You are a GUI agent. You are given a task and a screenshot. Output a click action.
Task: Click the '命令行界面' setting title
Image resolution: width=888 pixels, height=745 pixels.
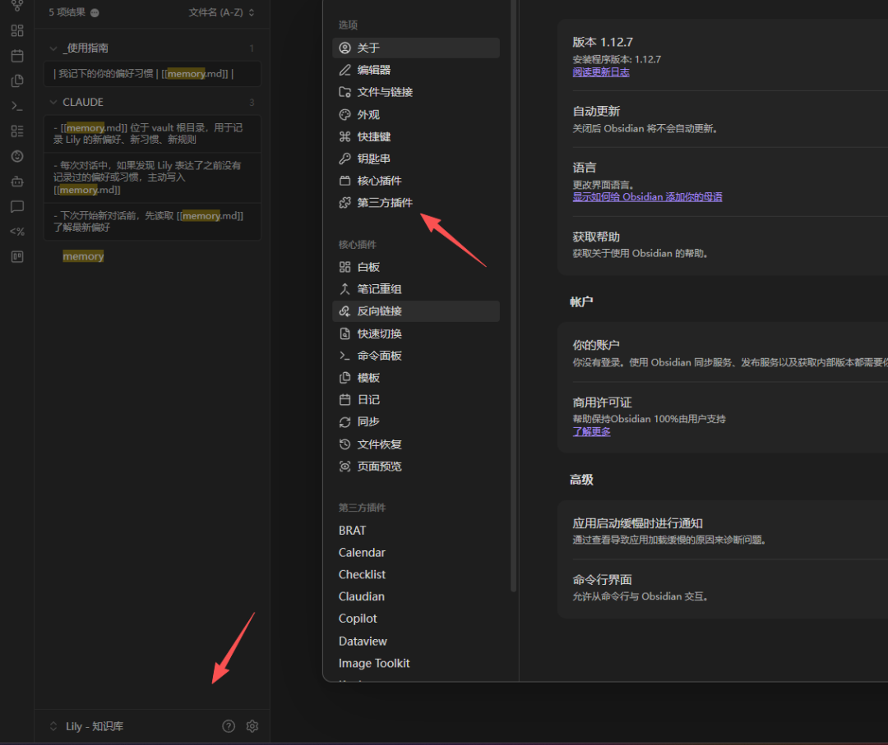[602, 580]
